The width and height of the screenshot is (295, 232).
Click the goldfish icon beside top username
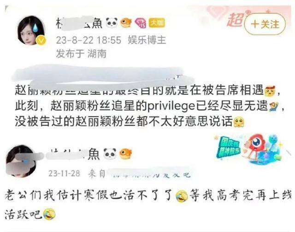pos(126,23)
